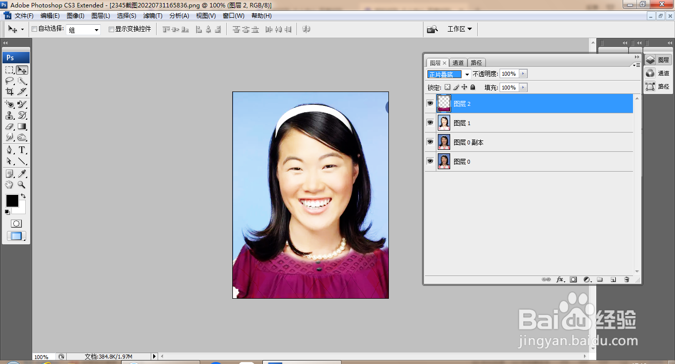Screen dimensions: 675x364
Task: Open the 图像(I) menu
Action: [75, 16]
